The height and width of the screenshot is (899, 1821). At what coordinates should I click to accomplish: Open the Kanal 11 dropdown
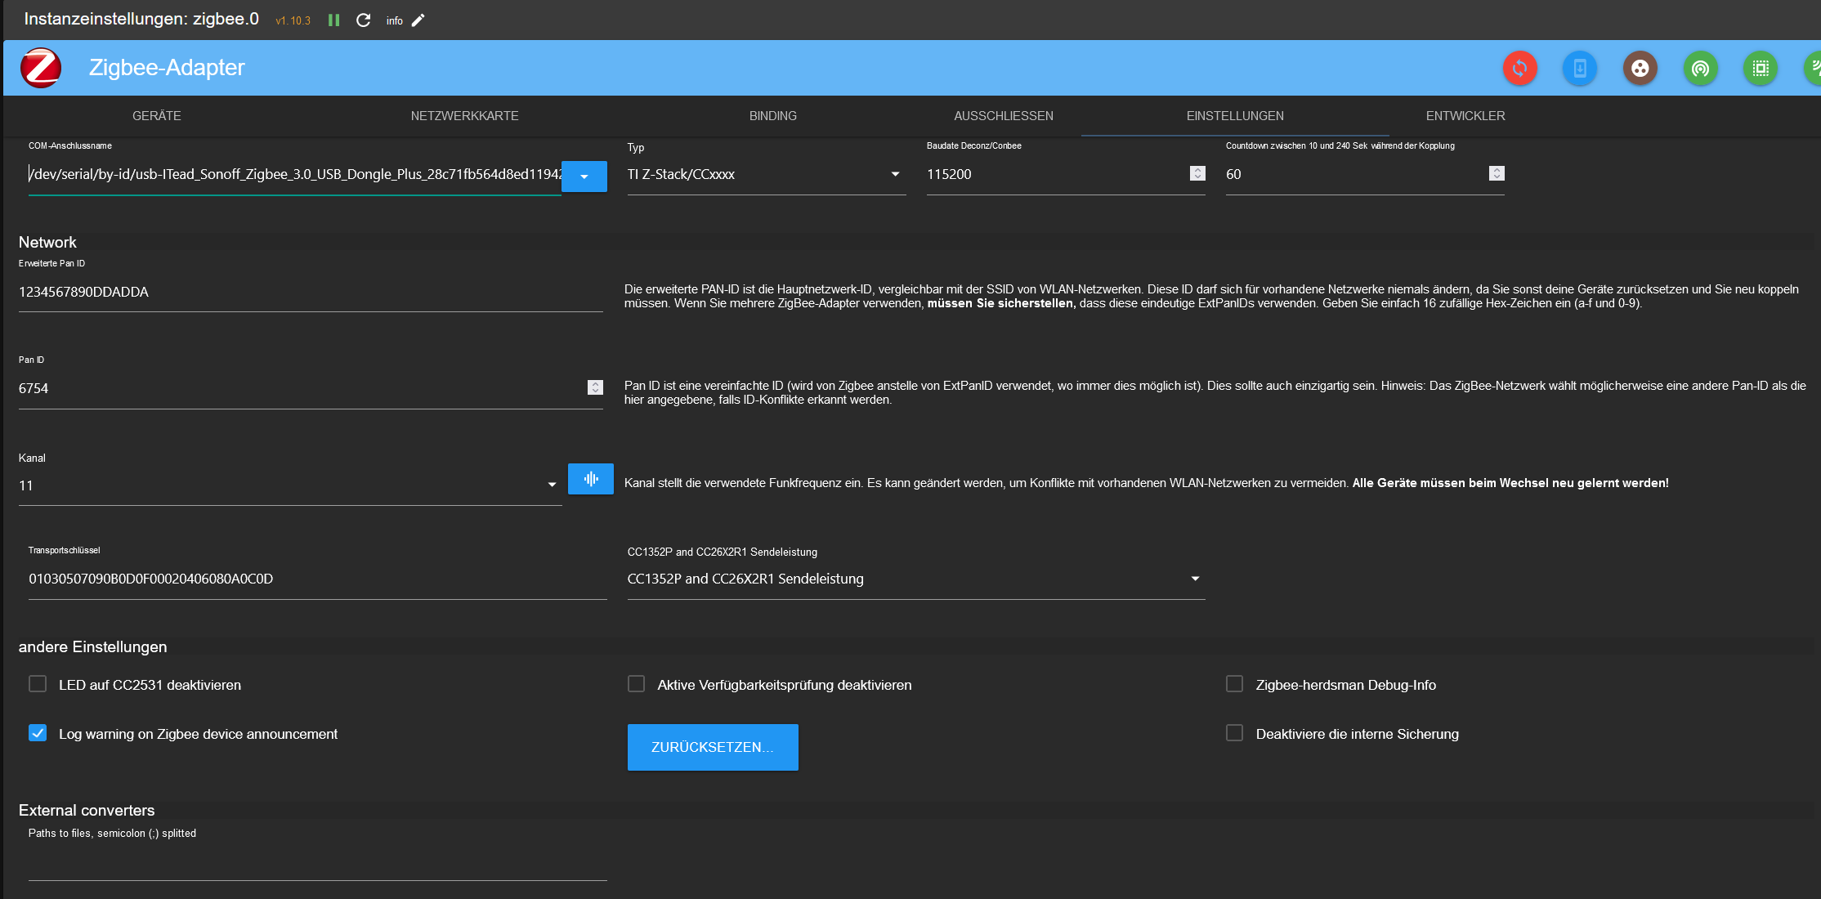tap(552, 485)
